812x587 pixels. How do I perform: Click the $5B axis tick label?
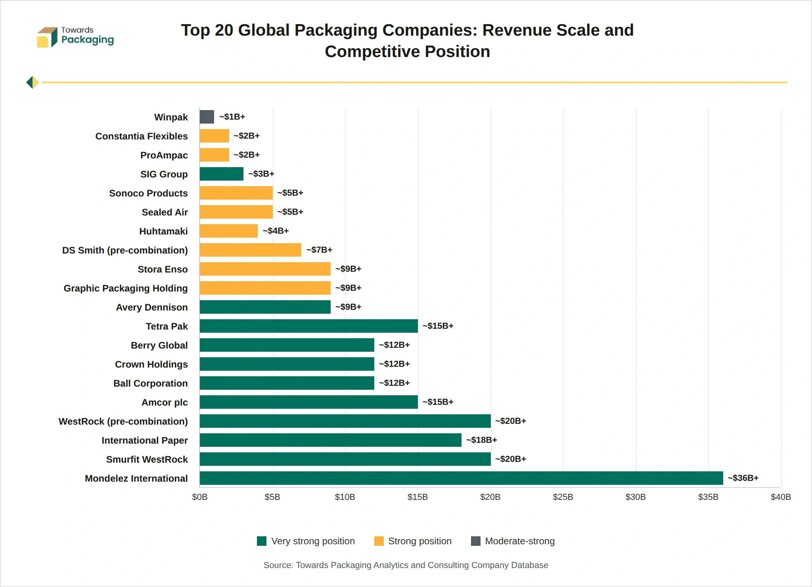[272, 497]
